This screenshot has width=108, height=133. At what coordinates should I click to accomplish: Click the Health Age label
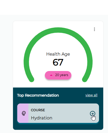point(58,54)
